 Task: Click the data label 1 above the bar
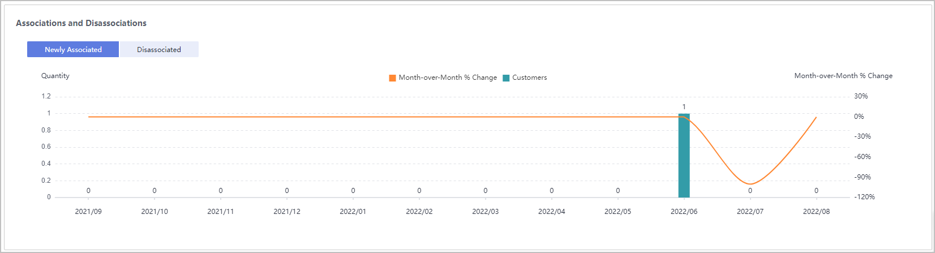(684, 107)
